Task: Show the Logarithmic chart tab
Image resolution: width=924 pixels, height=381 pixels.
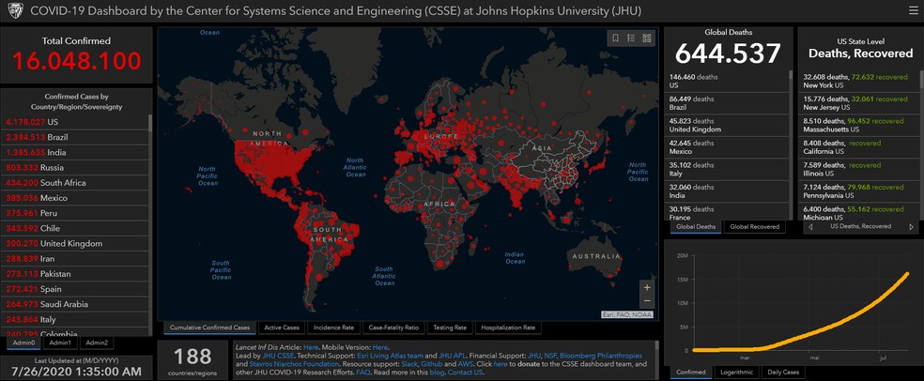Action: [x=736, y=373]
